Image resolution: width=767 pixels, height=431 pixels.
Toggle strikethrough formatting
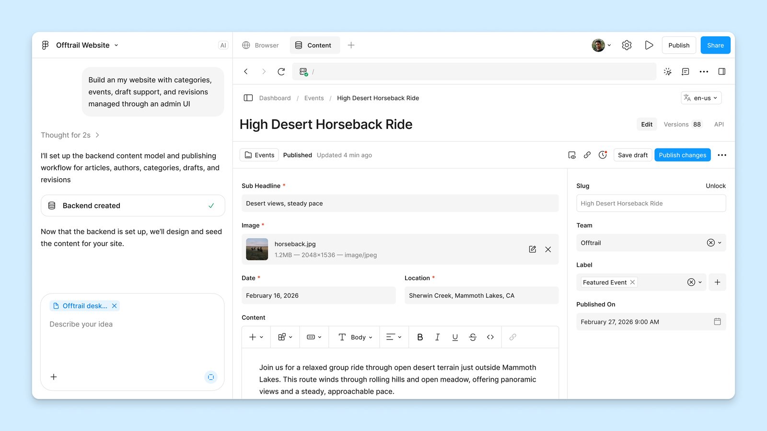[x=473, y=337]
